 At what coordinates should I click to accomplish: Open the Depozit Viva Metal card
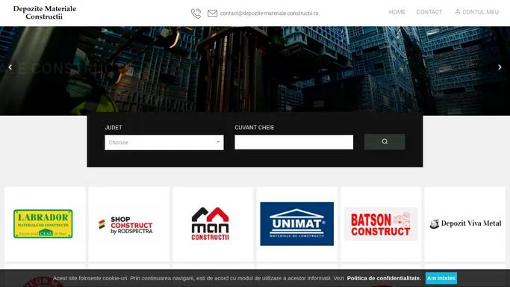464,224
